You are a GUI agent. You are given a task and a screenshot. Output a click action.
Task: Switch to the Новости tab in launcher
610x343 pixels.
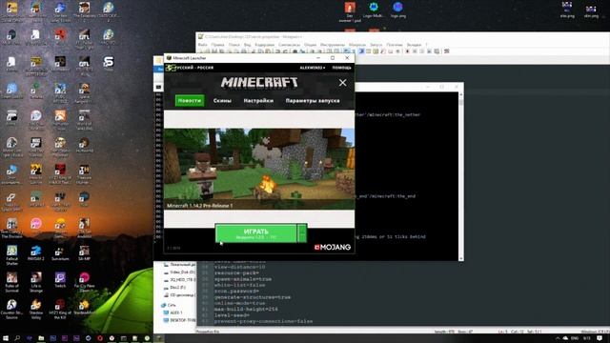point(190,100)
